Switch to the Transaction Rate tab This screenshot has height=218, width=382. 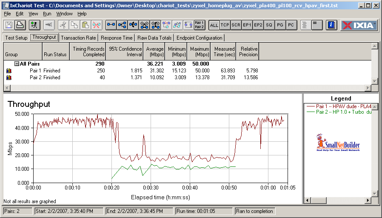point(78,38)
